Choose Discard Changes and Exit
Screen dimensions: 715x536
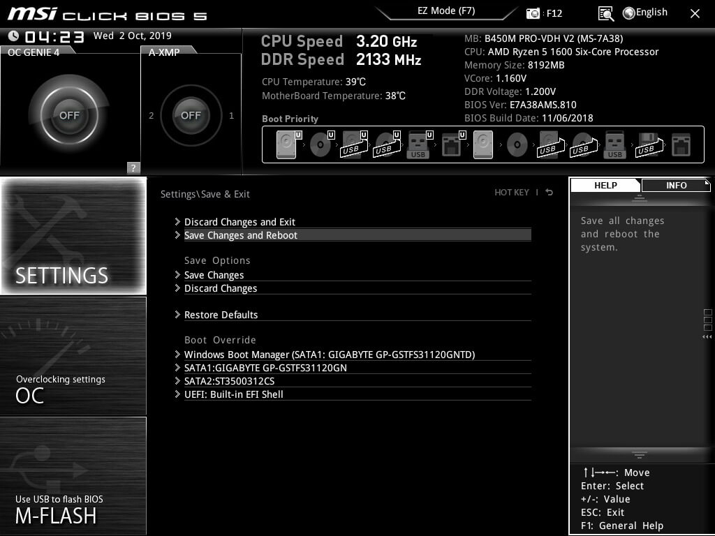[353, 222]
